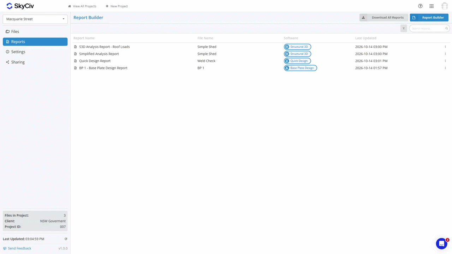Click Send Feedback link
This screenshot has width=452, height=254.
point(17,248)
